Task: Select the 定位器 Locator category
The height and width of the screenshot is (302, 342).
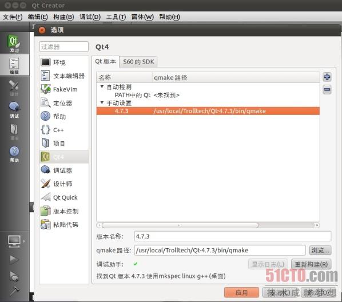Action: tap(64, 103)
